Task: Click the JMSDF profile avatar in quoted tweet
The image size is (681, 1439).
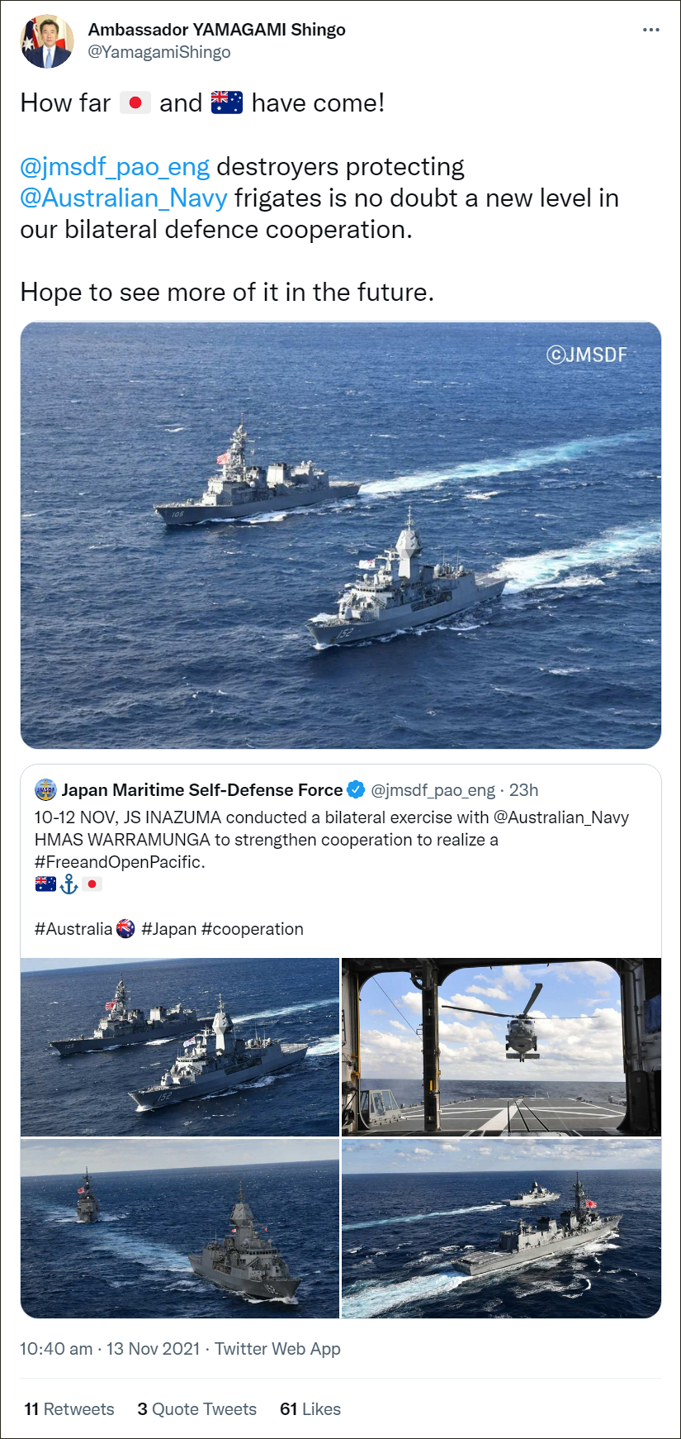Action: click(x=45, y=790)
